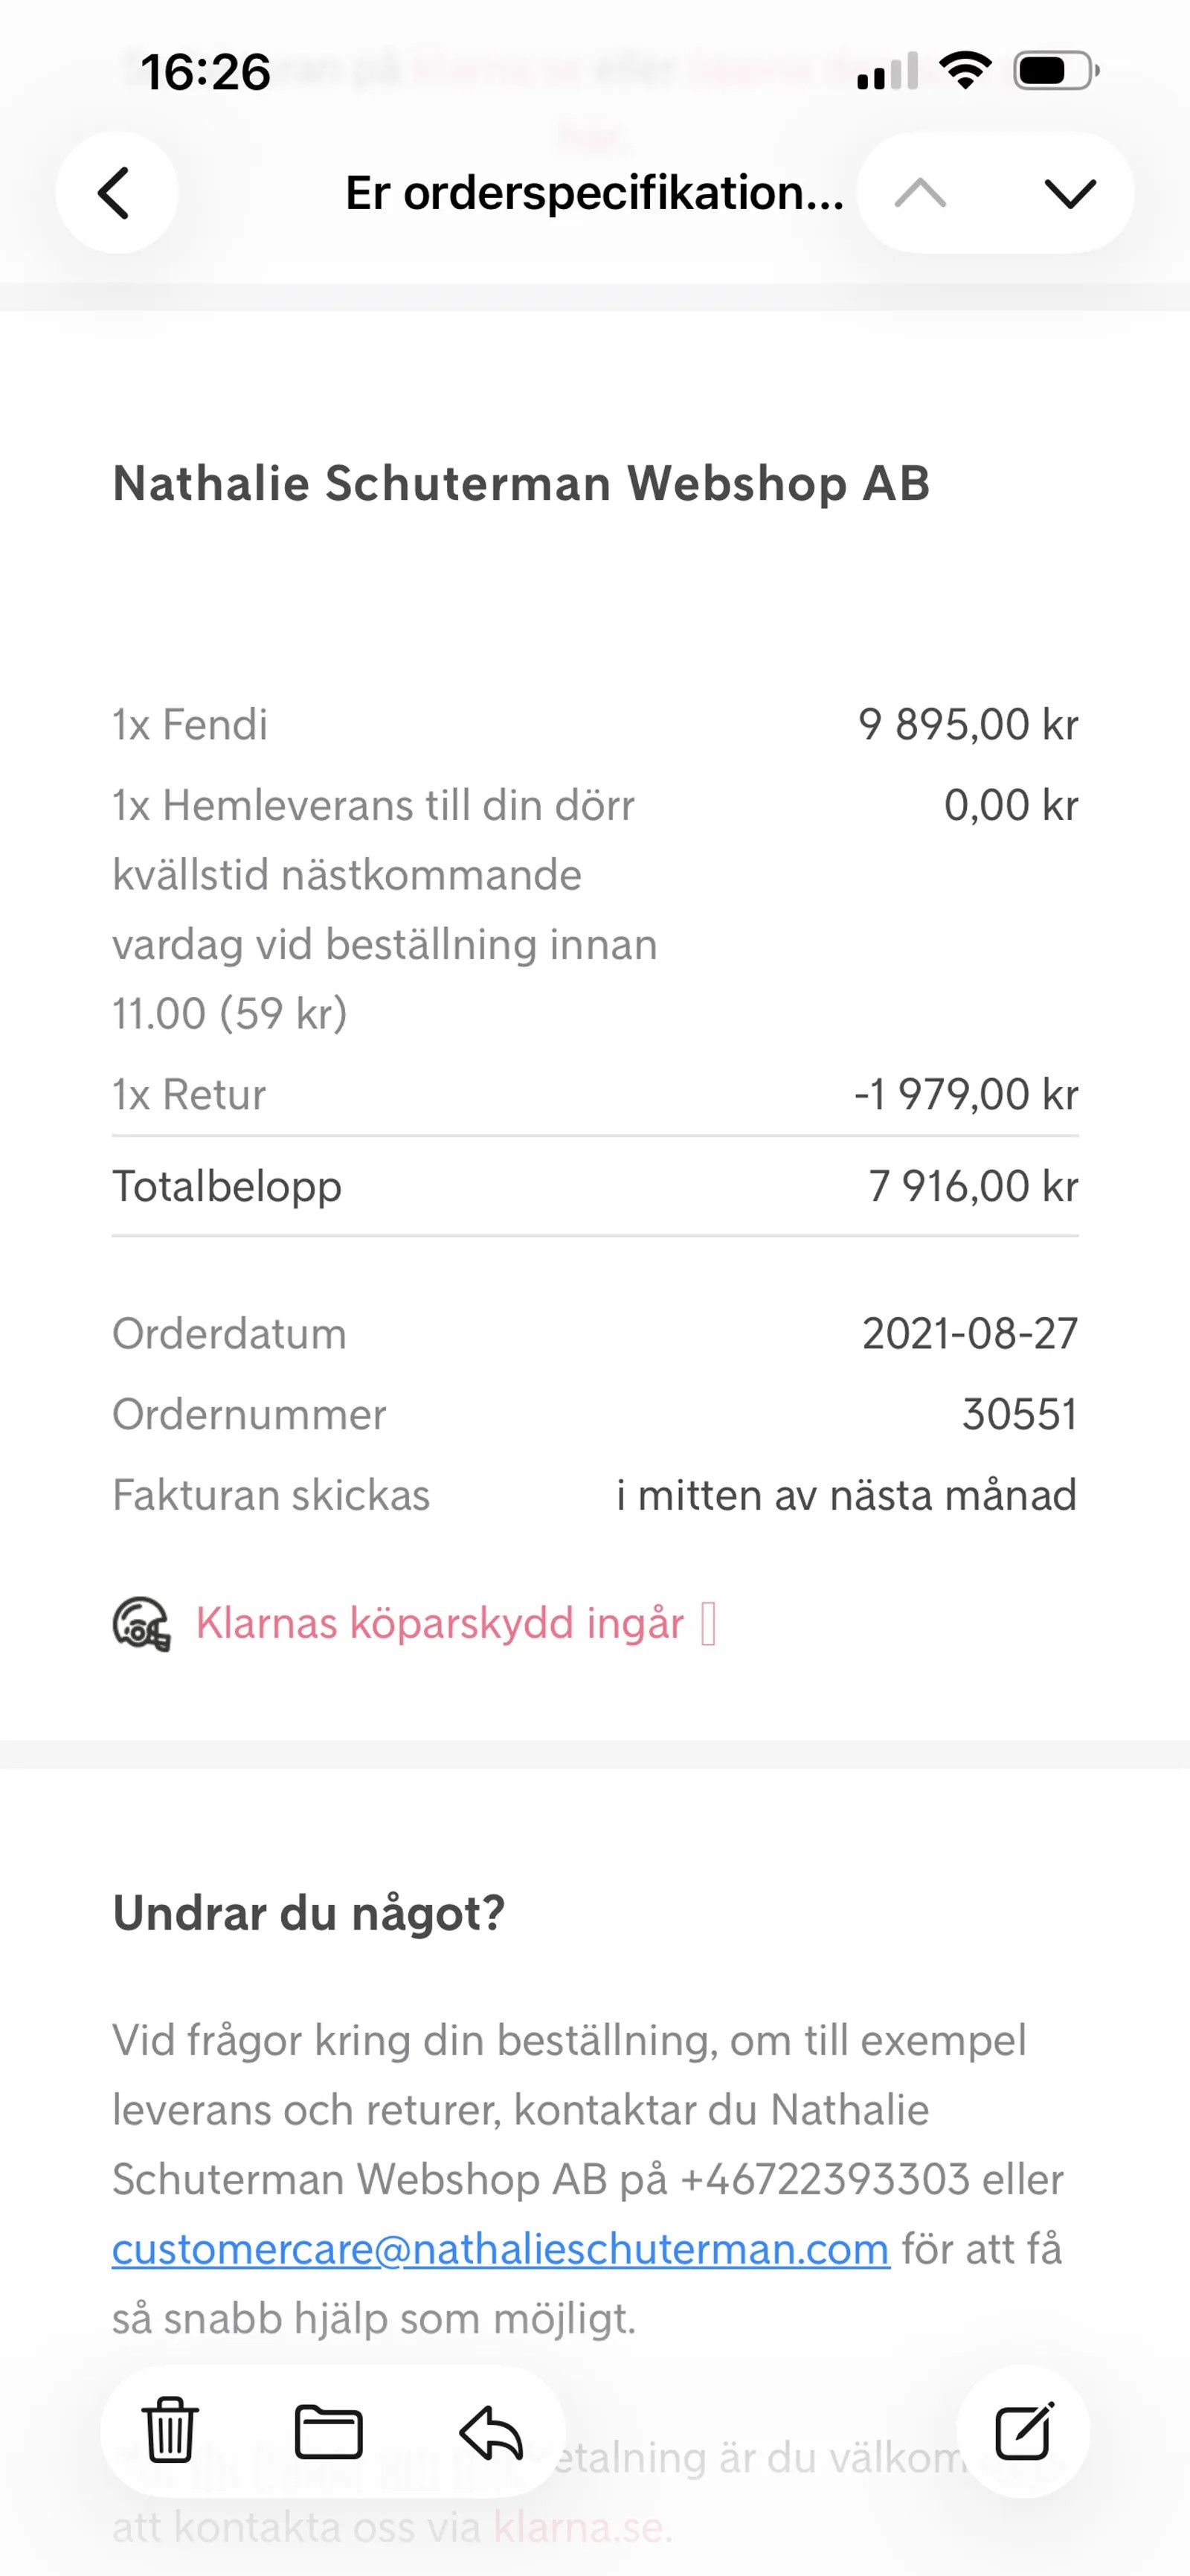Tap the Klarna buyer protection helmet icon
Viewport: 1190px width, 2576px height.
tap(141, 1624)
